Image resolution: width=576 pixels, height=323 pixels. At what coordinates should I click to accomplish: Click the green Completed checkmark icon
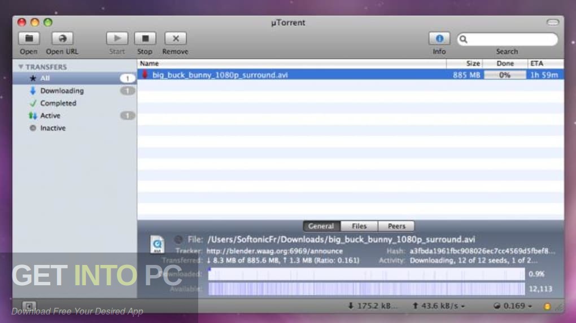pos(33,103)
